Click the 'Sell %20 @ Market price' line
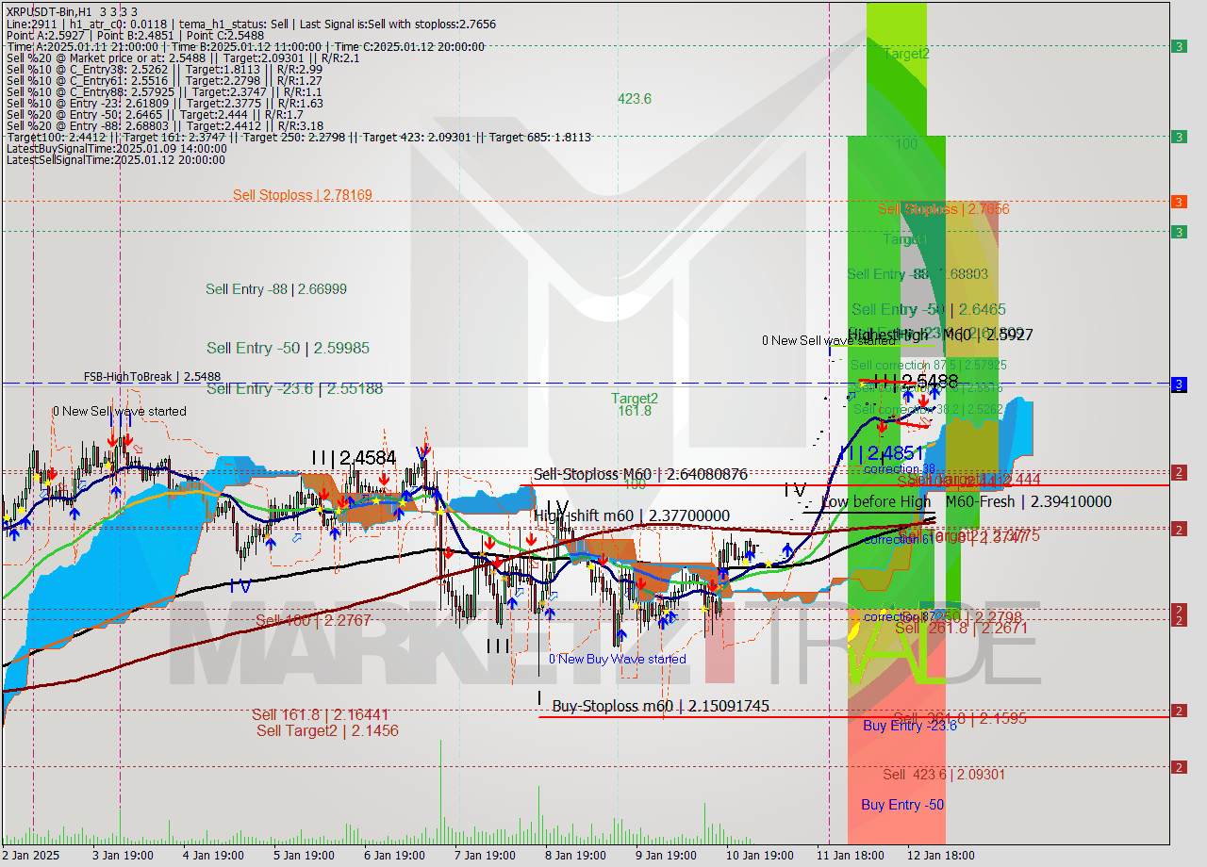The width and height of the screenshot is (1207, 867). click(x=183, y=57)
